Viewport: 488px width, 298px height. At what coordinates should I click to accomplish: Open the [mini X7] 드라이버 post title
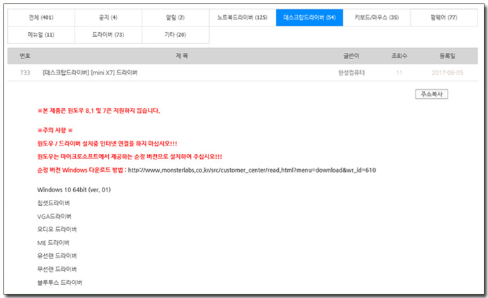click(89, 72)
